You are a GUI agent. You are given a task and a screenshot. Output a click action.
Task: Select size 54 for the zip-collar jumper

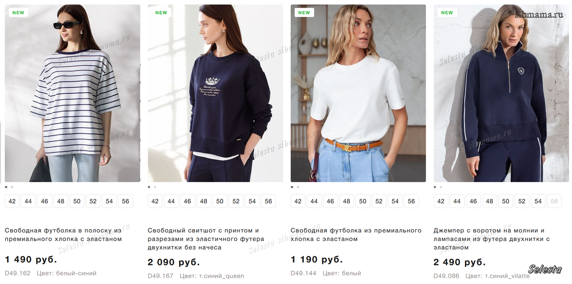click(538, 201)
